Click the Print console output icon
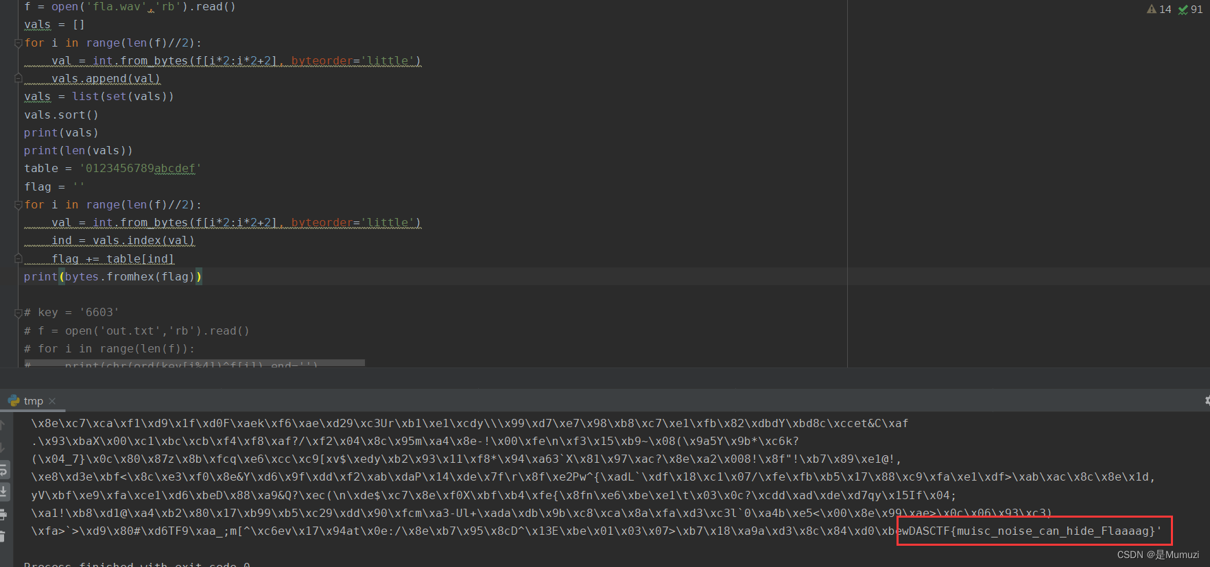 coord(3,514)
